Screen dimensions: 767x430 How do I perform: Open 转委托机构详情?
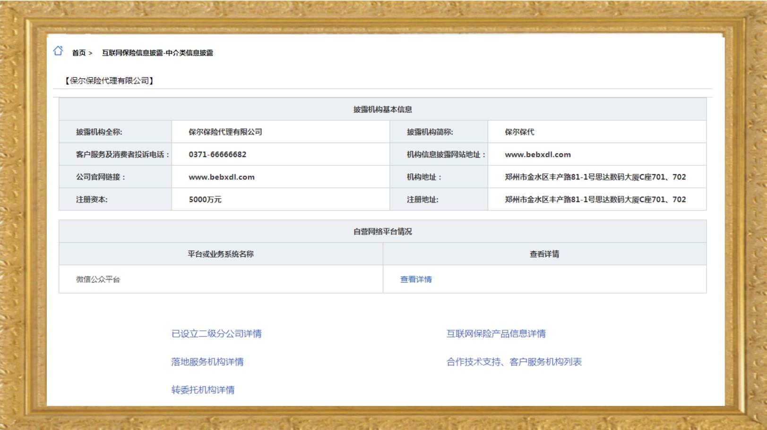[203, 390]
